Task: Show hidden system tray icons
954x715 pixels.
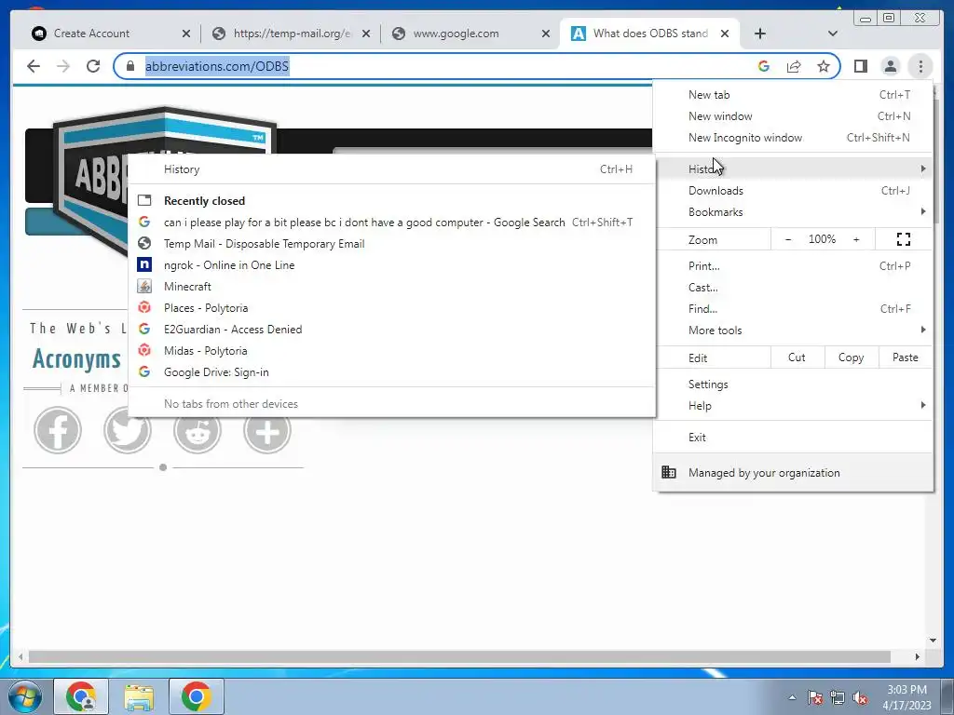Action: click(x=792, y=698)
